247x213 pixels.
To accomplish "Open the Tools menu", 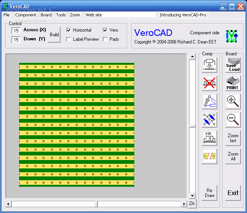I will (x=61, y=15).
